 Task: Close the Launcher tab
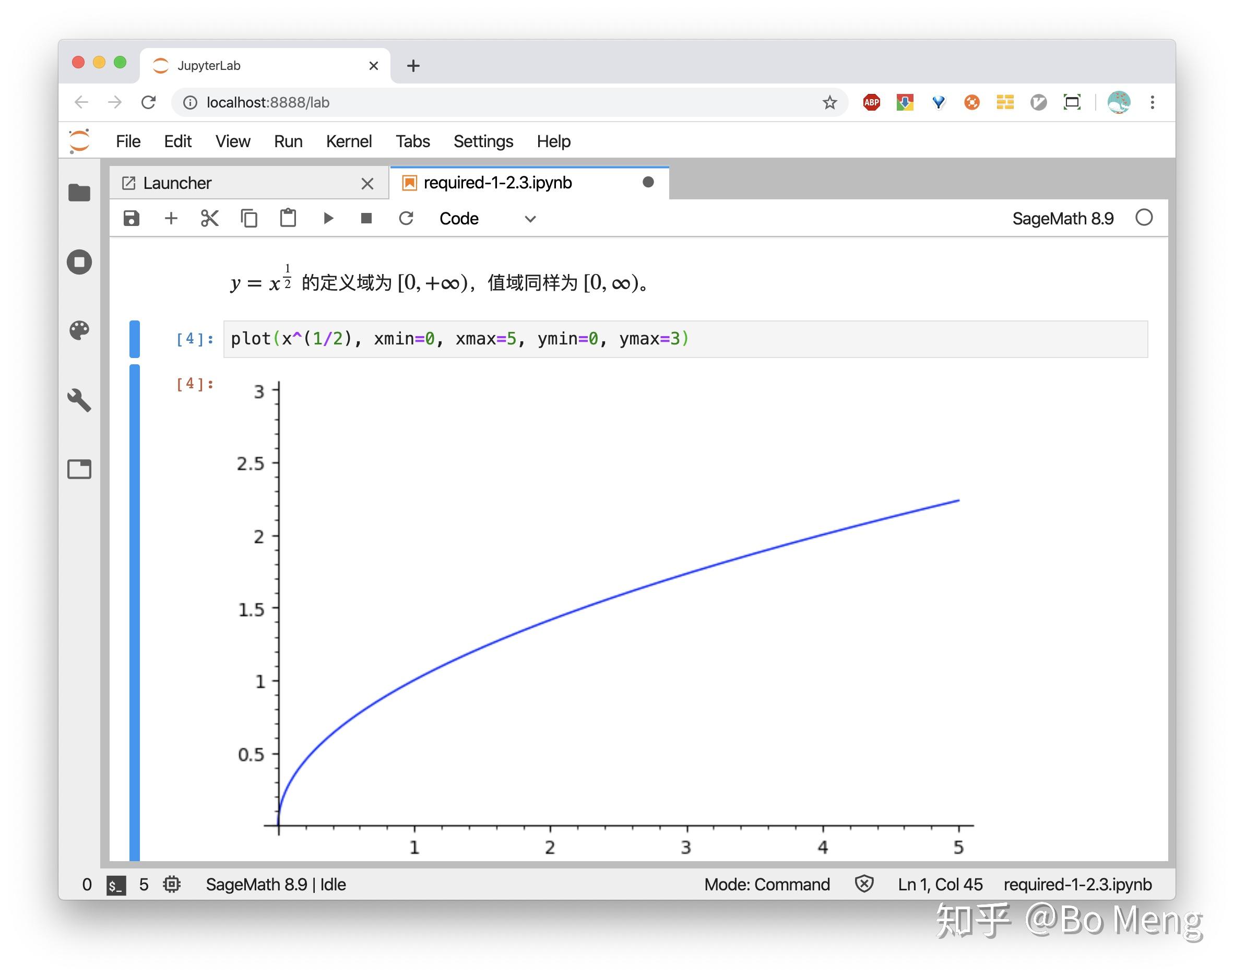pos(367,184)
